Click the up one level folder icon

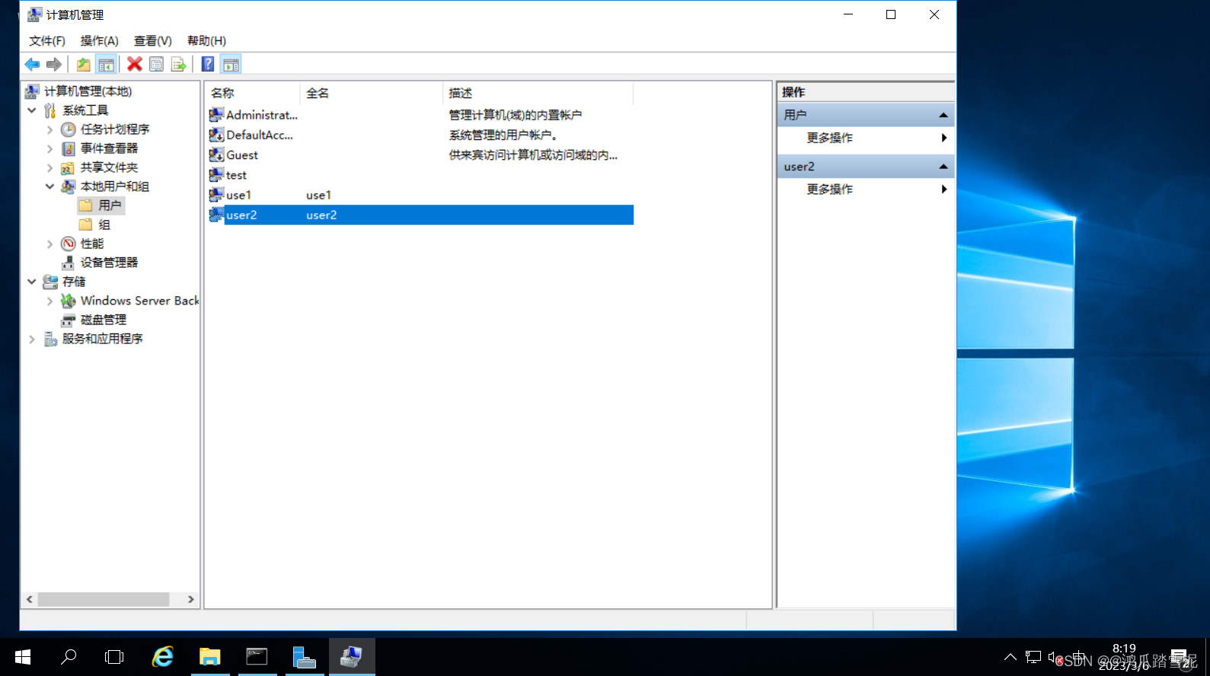(x=83, y=65)
